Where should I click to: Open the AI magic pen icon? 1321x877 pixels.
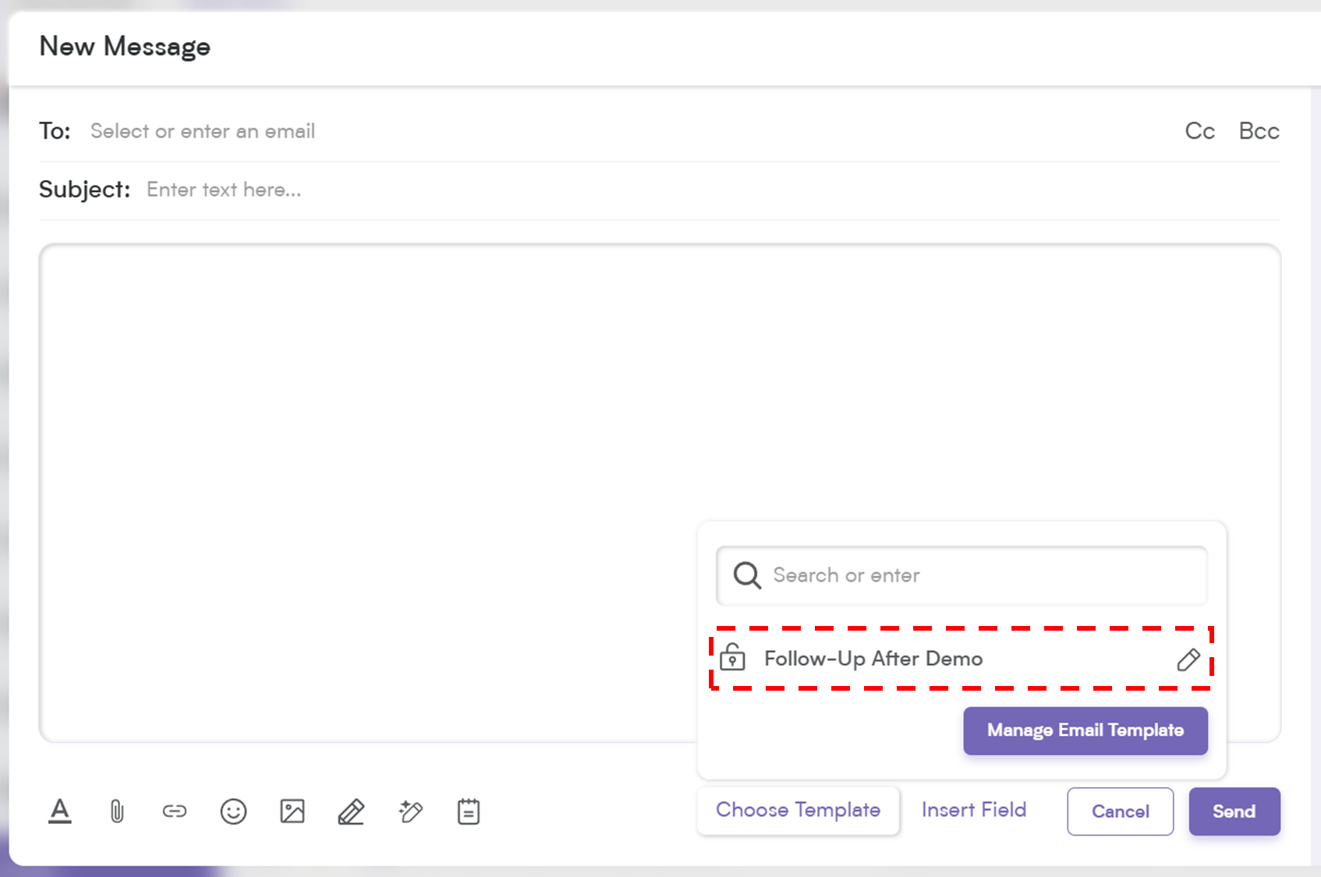tap(410, 812)
